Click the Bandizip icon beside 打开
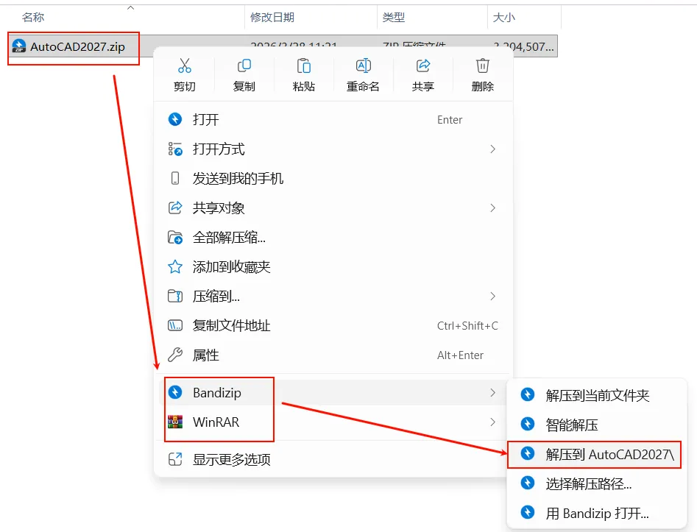 [x=175, y=119]
